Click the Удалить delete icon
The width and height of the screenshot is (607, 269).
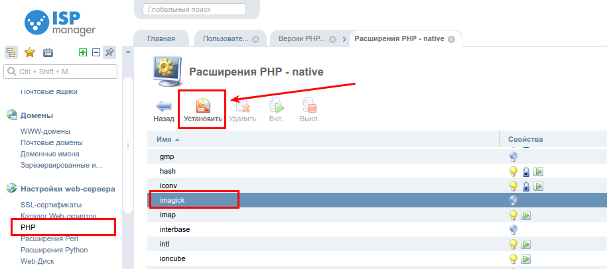[x=242, y=106]
